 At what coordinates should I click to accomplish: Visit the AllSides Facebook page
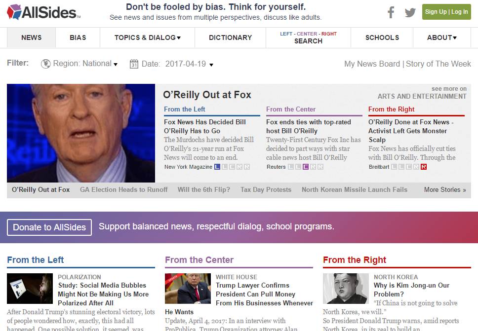pos(391,12)
